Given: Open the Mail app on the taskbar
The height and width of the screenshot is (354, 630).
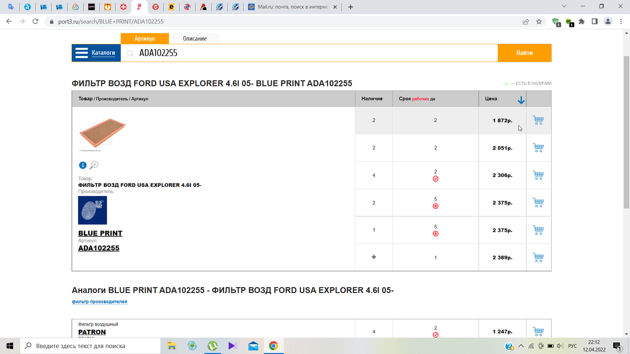Looking at the screenshot, I should point(253,346).
